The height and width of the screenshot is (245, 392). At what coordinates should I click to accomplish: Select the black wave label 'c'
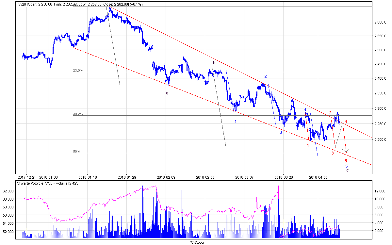[347, 170]
